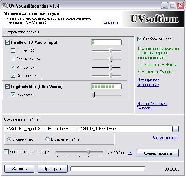Viewport: 186px width, 177px height.
Task: Uncheck the Стерео микшер checkbox
Action: tap(13, 76)
